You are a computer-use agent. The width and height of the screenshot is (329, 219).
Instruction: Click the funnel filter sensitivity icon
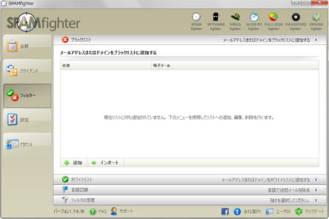65,200
